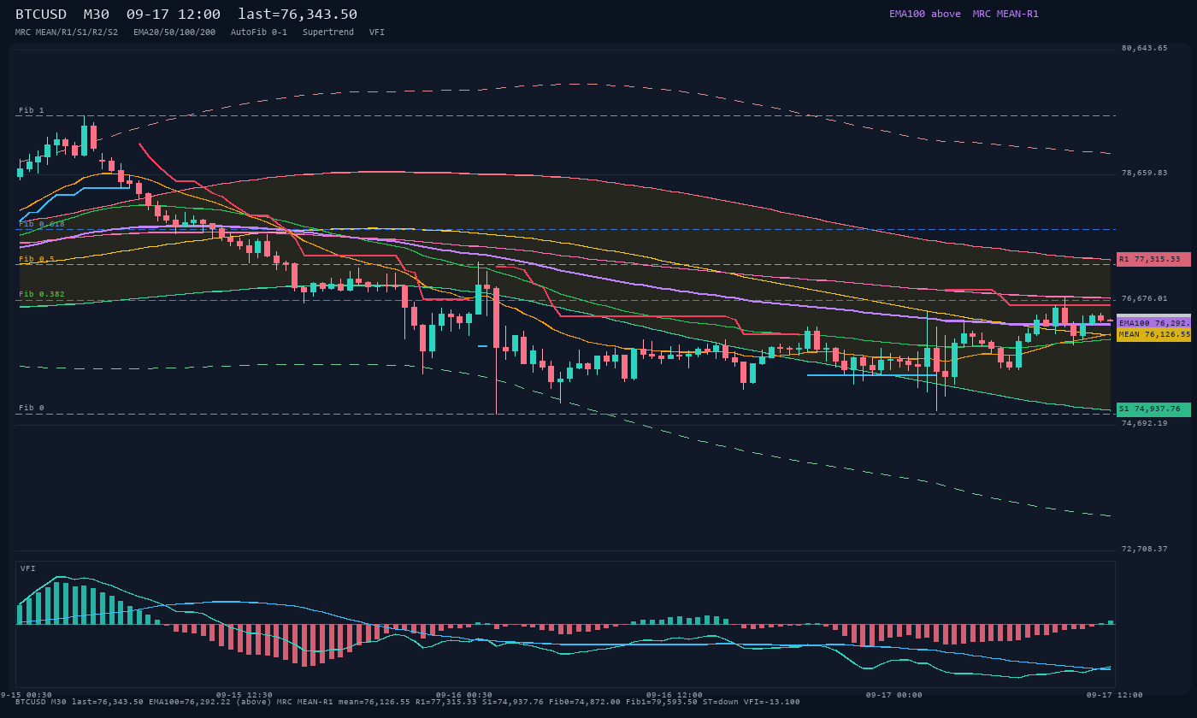
Task: Select the EMA20/50/100/200 legend entry
Action: (x=174, y=32)
